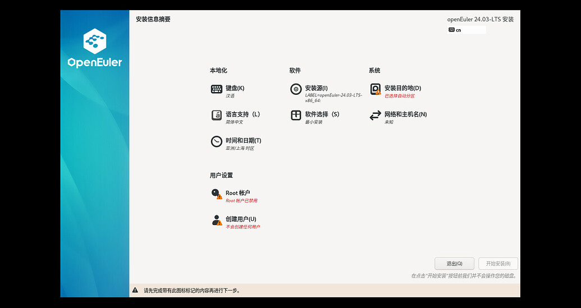This screenshot has width=581, height=308.
Task: Open 语言支持 (L) label
Action: coord(243,114)
